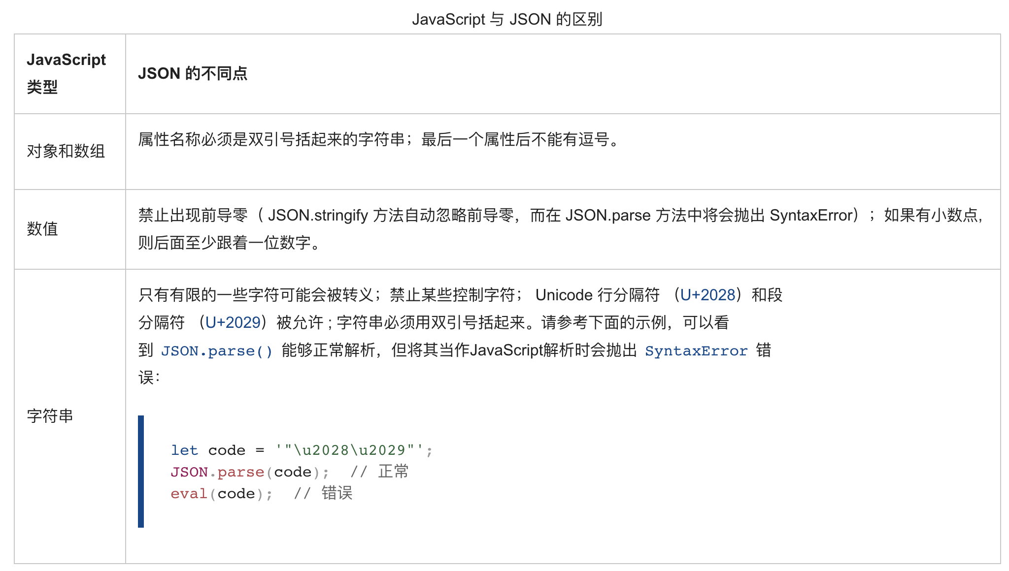Click the blue bar left of the code block

point(141,471)
